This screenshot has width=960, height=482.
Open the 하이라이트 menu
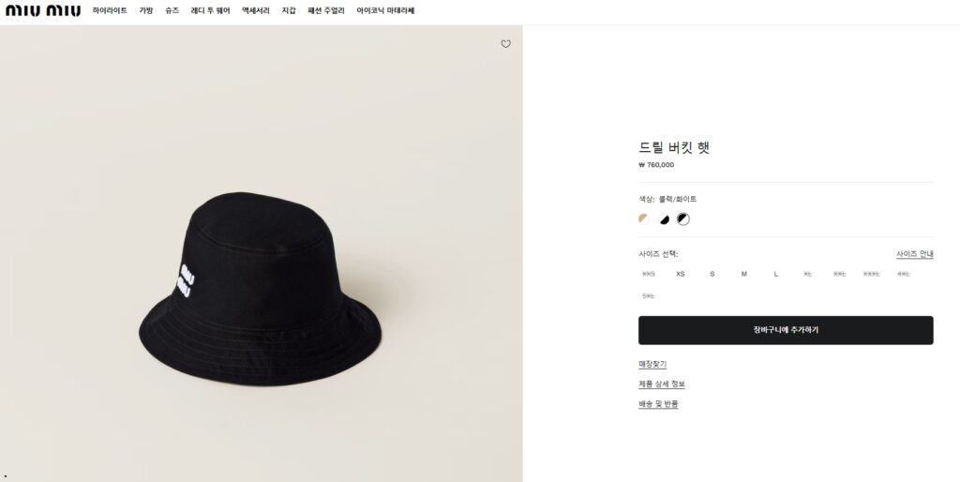point(110,11)
